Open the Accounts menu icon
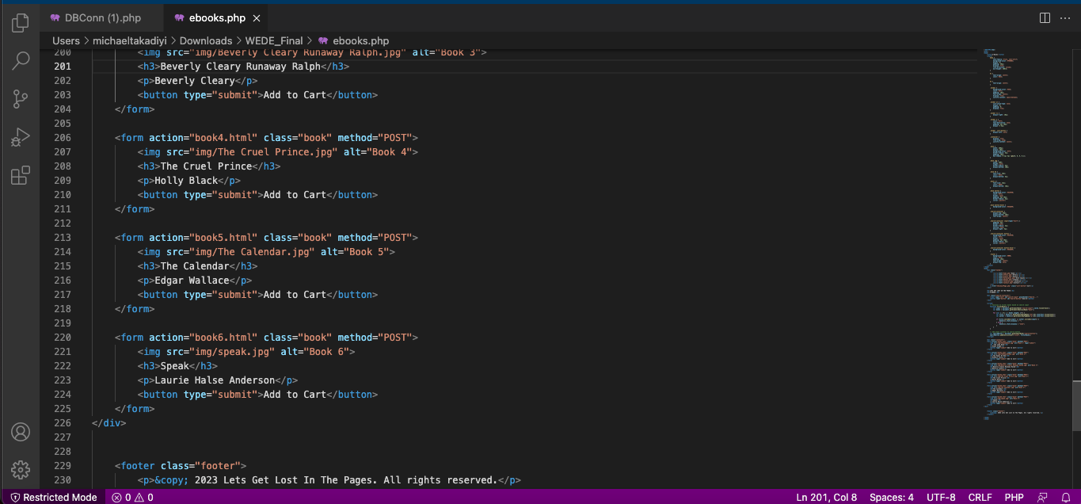This screenshot has height=504, width=1081. 21,432
